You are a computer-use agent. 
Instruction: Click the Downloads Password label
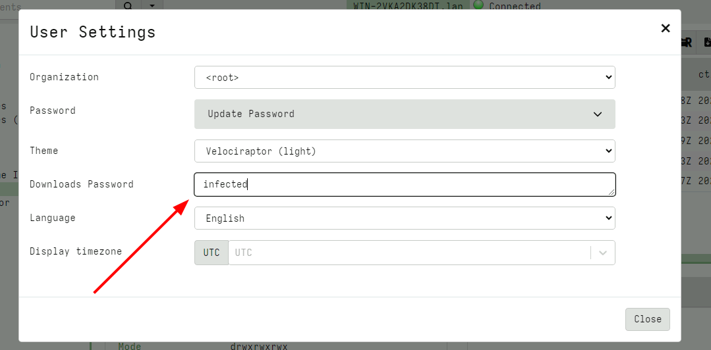click(82, 184)
